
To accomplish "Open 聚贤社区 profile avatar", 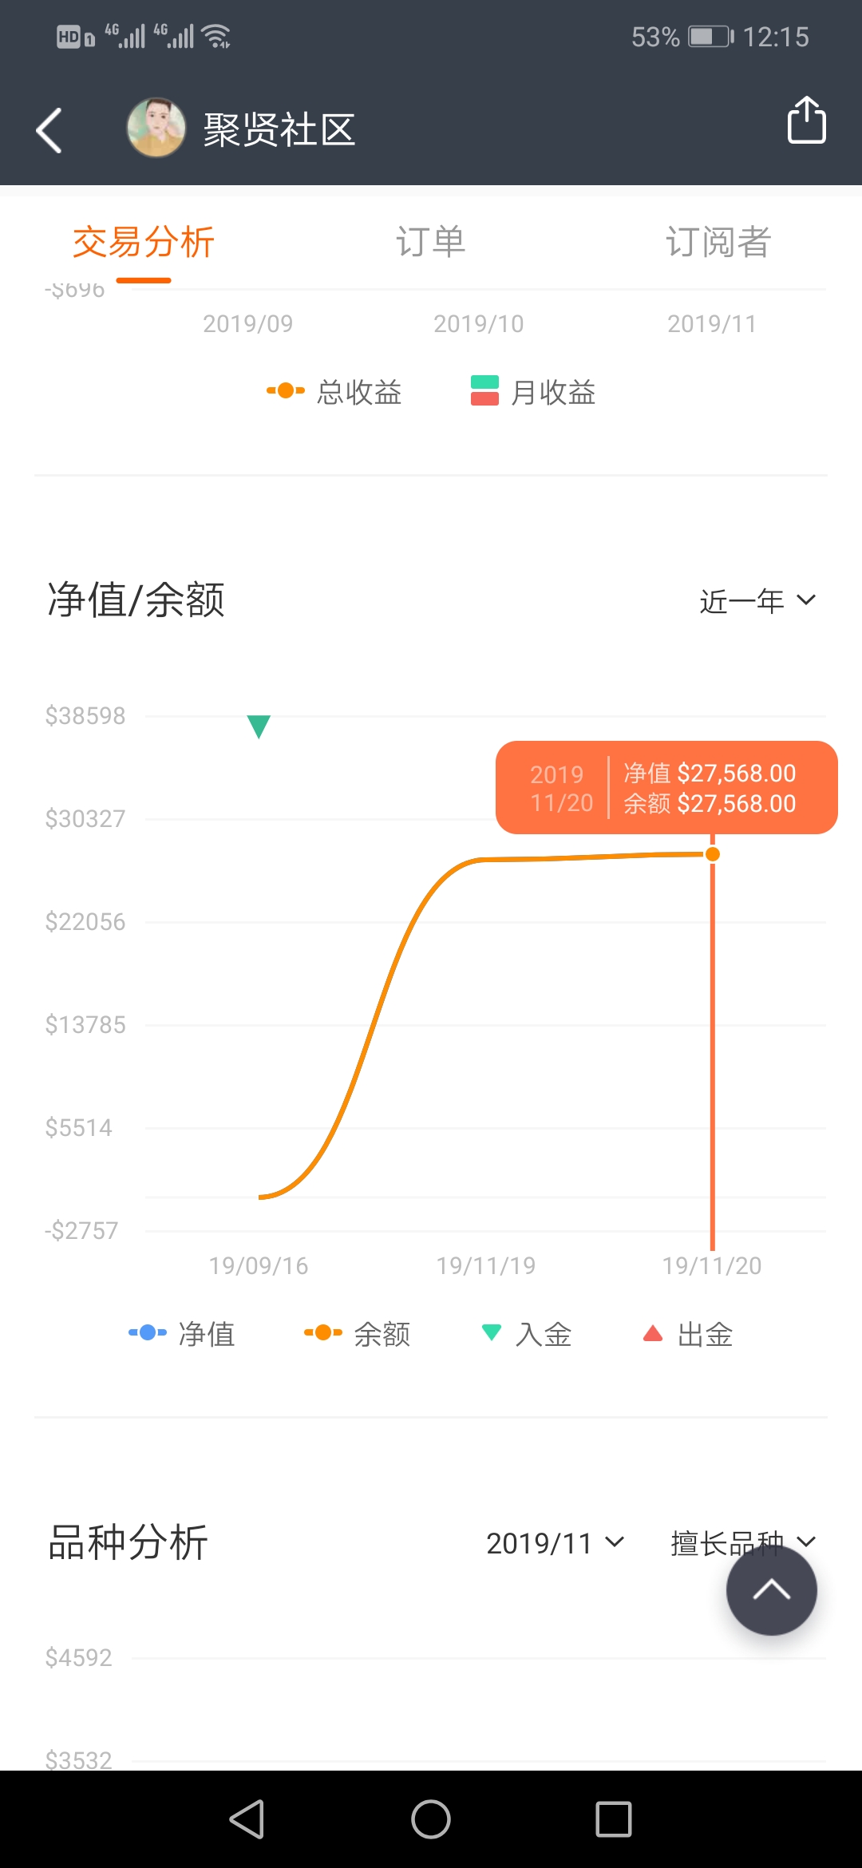I will pos(156,128).
